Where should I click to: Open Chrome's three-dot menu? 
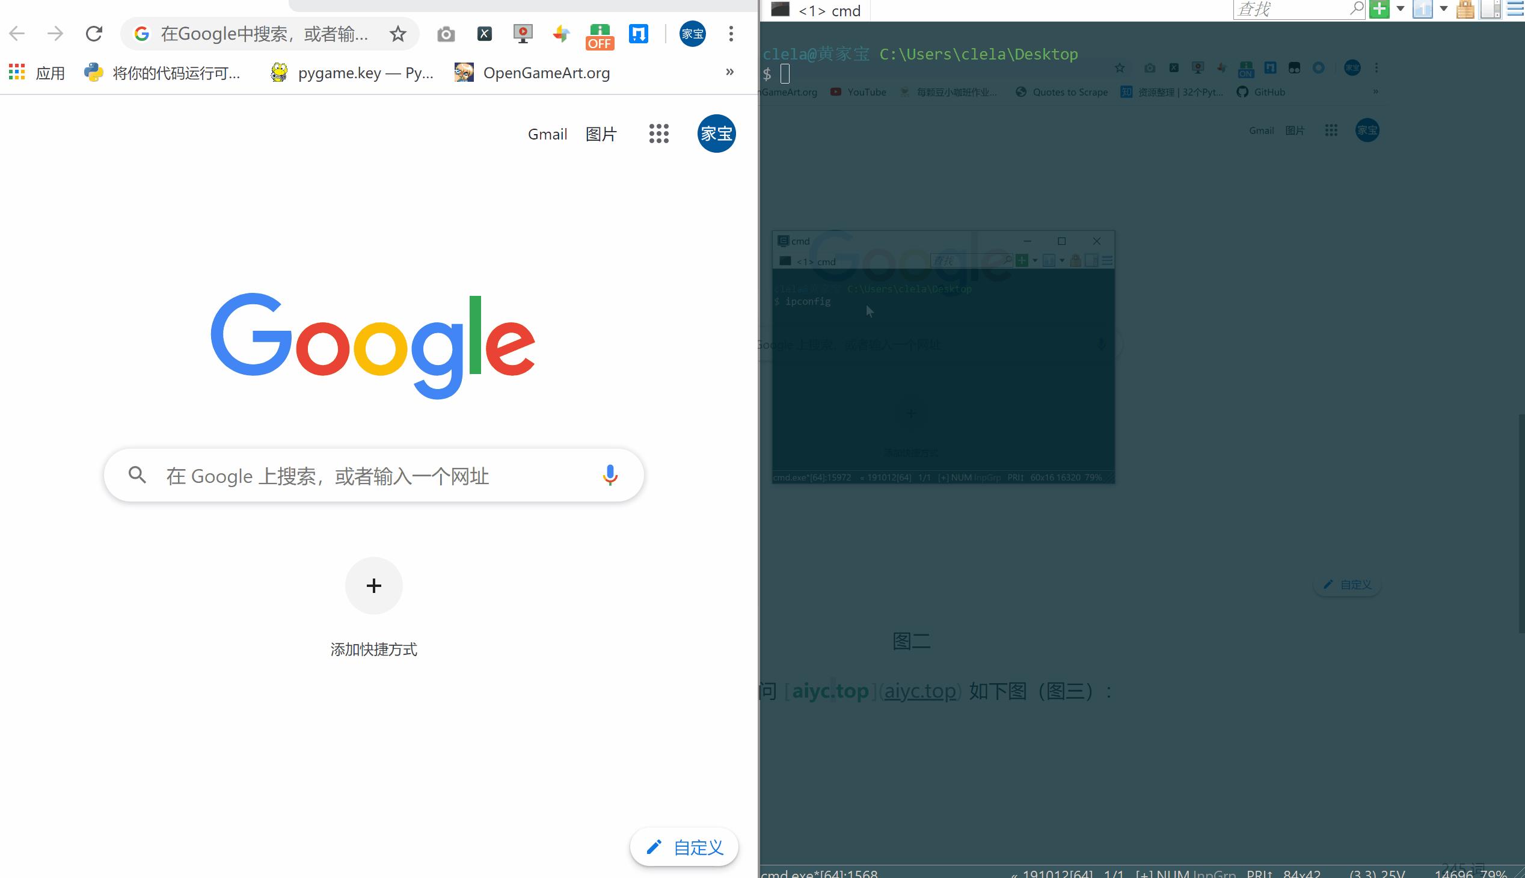tap(731, 34)
